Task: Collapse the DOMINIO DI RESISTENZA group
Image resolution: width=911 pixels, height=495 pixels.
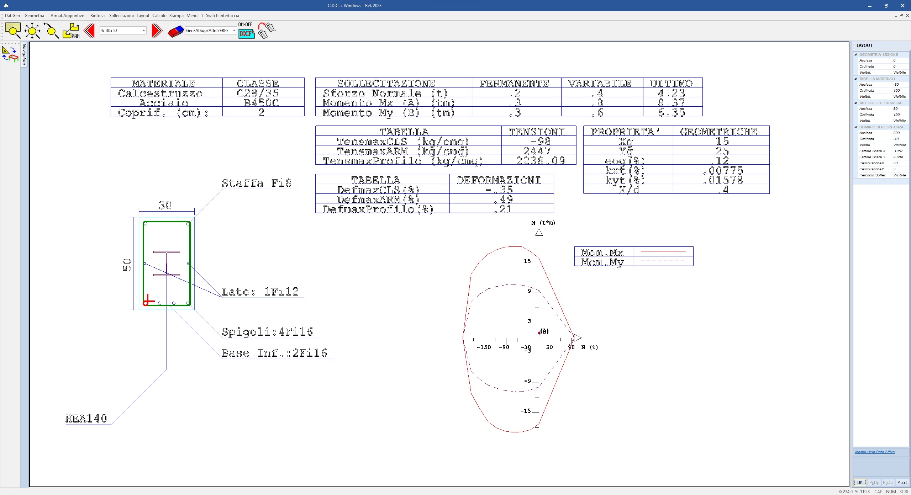Action: [x=856, y=127]
